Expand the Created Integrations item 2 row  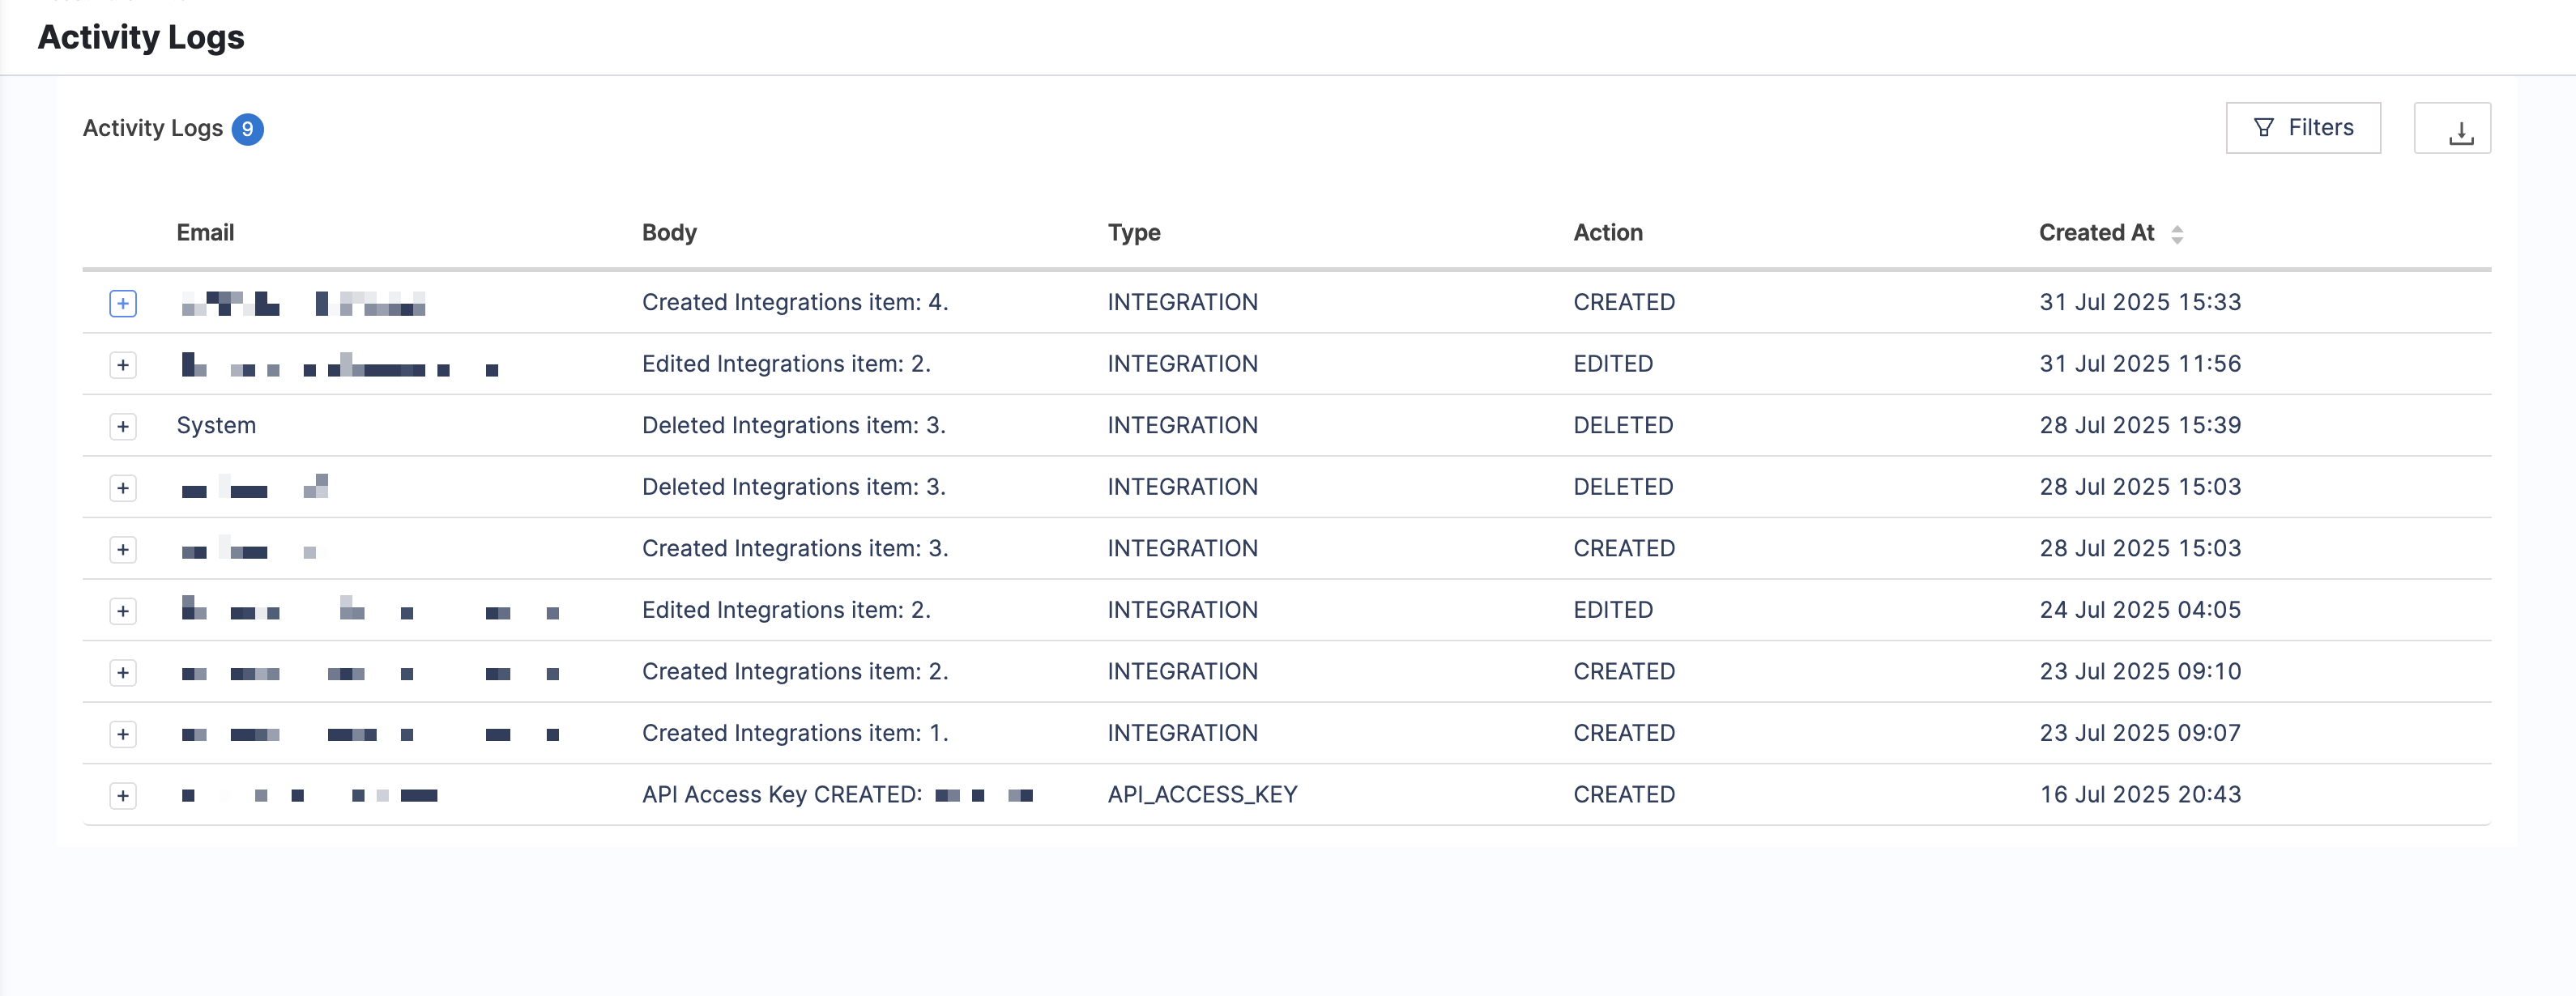[x=123, y=673]
